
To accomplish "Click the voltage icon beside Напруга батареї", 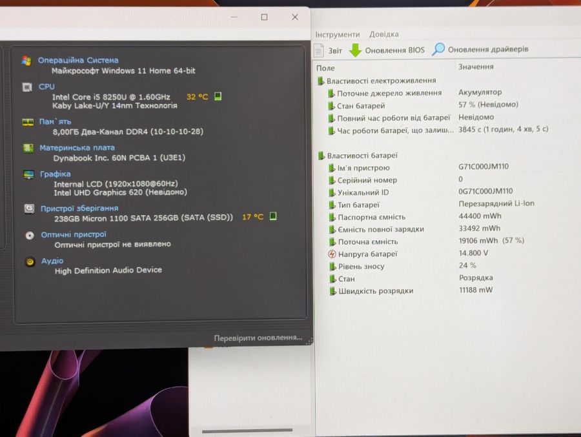I will pyautogui.click(x=332, y=254).
